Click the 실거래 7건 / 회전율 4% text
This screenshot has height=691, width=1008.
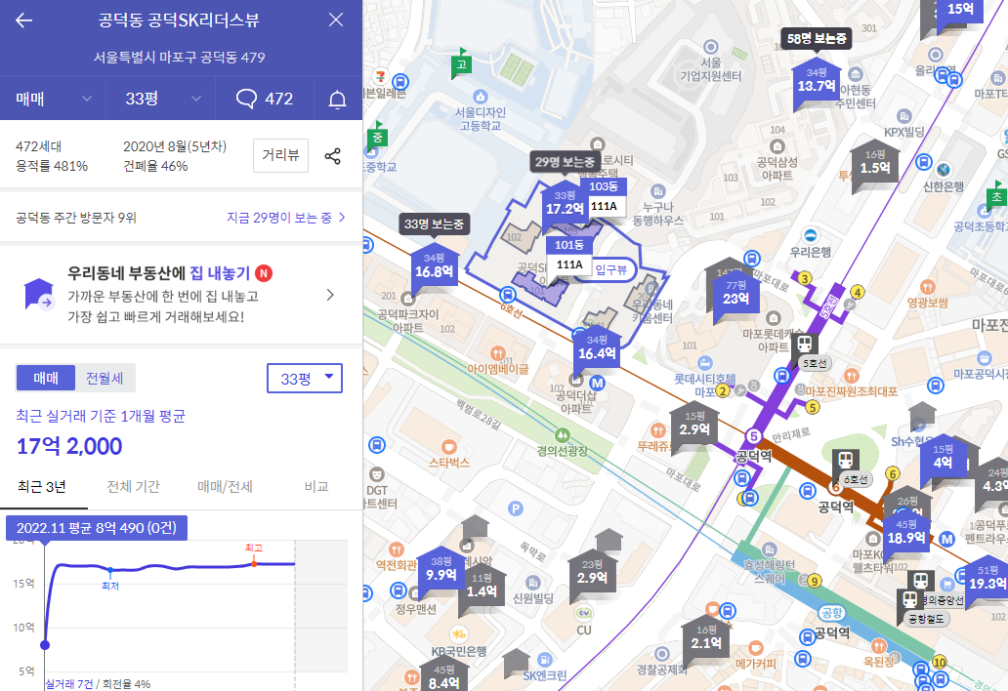[x=98, y=684]
